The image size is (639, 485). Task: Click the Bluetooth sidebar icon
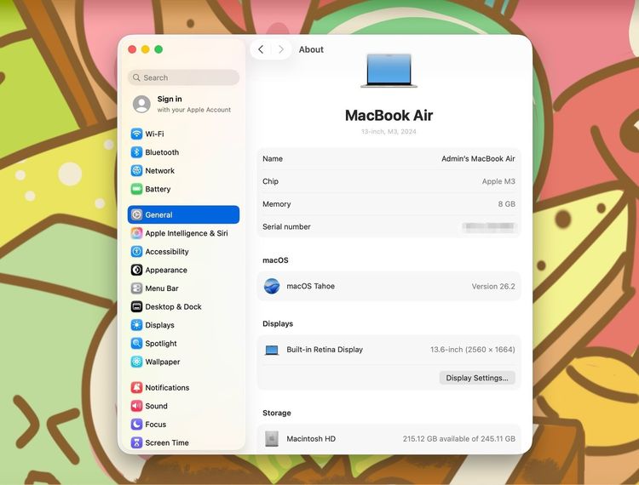(136, 152)
